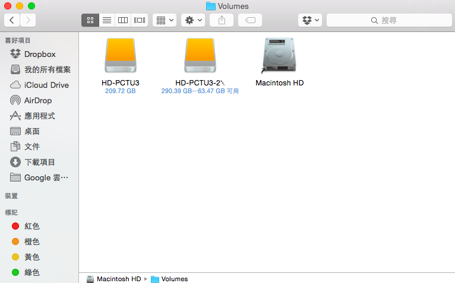Open 我的所有檔案 in the sidebar

(39, 69)
